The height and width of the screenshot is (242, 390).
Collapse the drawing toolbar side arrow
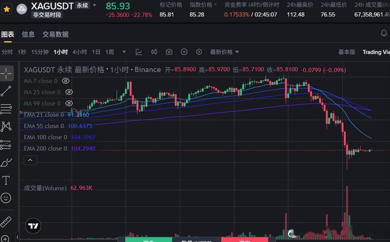point(17,237)
